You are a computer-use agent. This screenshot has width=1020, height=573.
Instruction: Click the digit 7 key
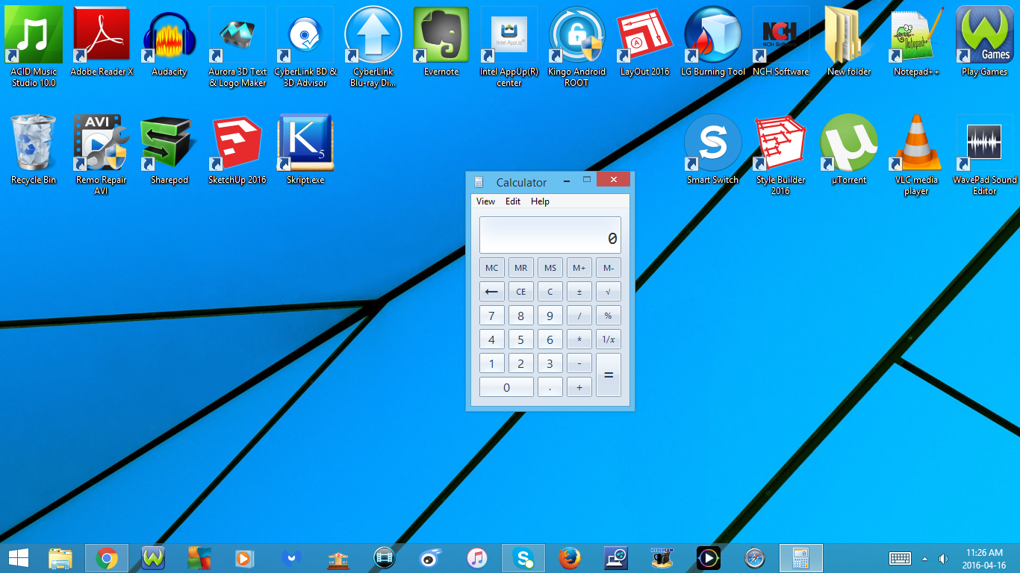(x=491, y=316)
